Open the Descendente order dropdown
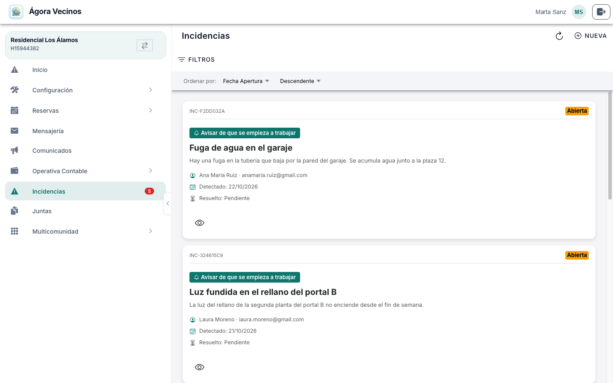 tap(301, 81)
